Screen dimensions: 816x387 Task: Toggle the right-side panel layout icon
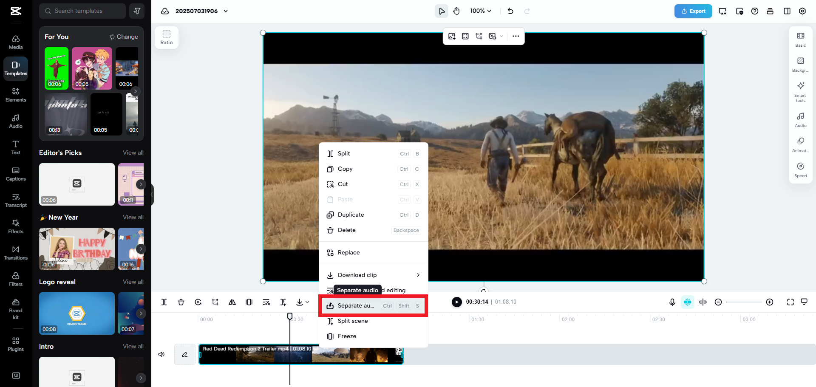tap(787, 11)
